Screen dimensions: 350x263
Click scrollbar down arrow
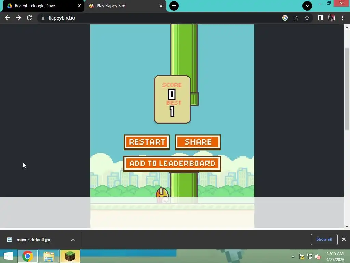pyautogui.click(x=347, y=226)
